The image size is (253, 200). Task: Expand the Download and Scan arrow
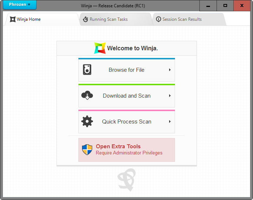[170, 96]
